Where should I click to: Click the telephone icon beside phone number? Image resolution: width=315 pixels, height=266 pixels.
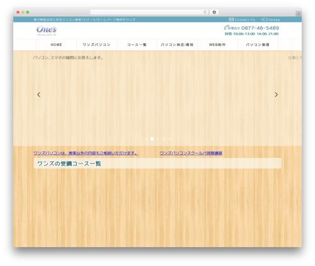coord(226,28)
